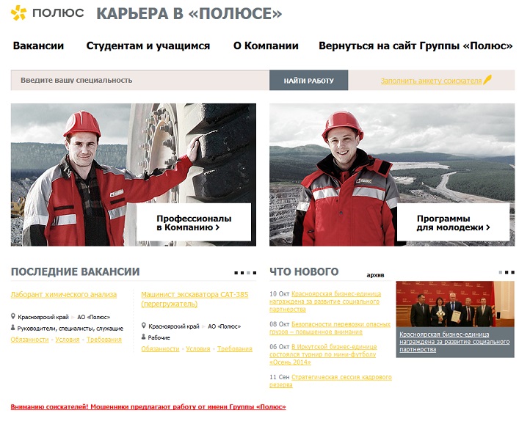Open 11 Сен news Стратегическая сессия кадрового резерва
519x424 pixels.
(330, 381)
